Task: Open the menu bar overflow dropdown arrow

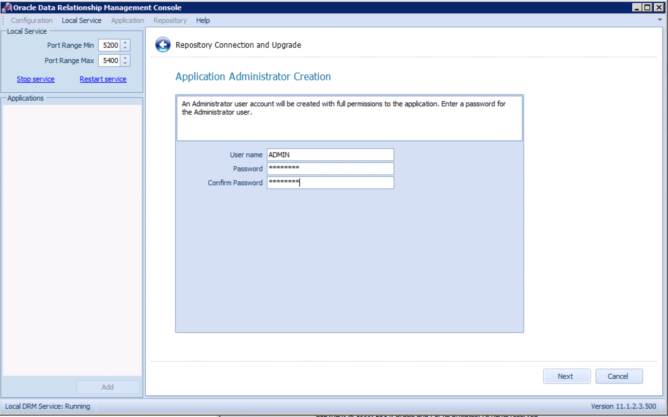Action: pyautogui.click(x=660, y=20)
